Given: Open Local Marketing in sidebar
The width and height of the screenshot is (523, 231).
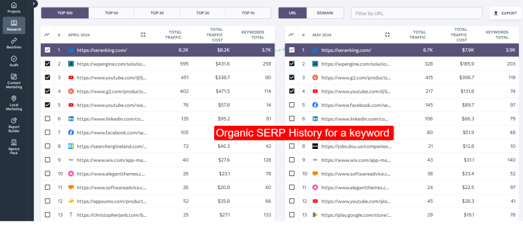Looking at the screenshot, I should point(14,103).
